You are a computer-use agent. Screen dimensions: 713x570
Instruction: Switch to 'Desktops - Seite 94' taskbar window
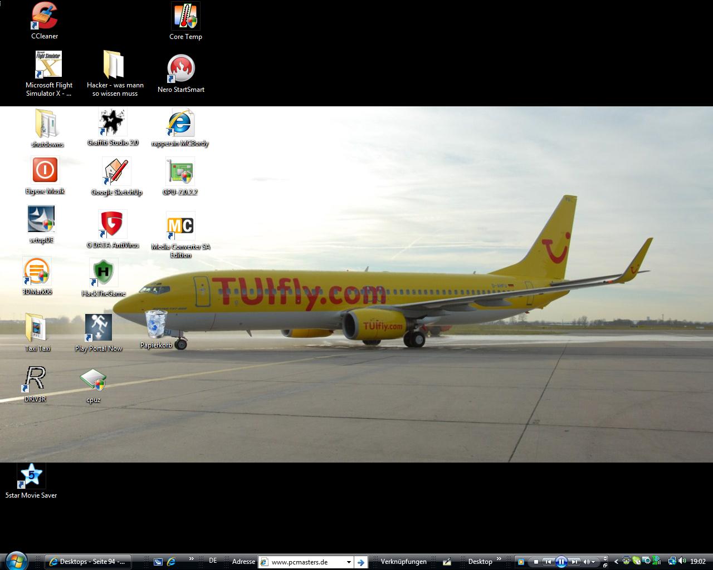point(87,562)
